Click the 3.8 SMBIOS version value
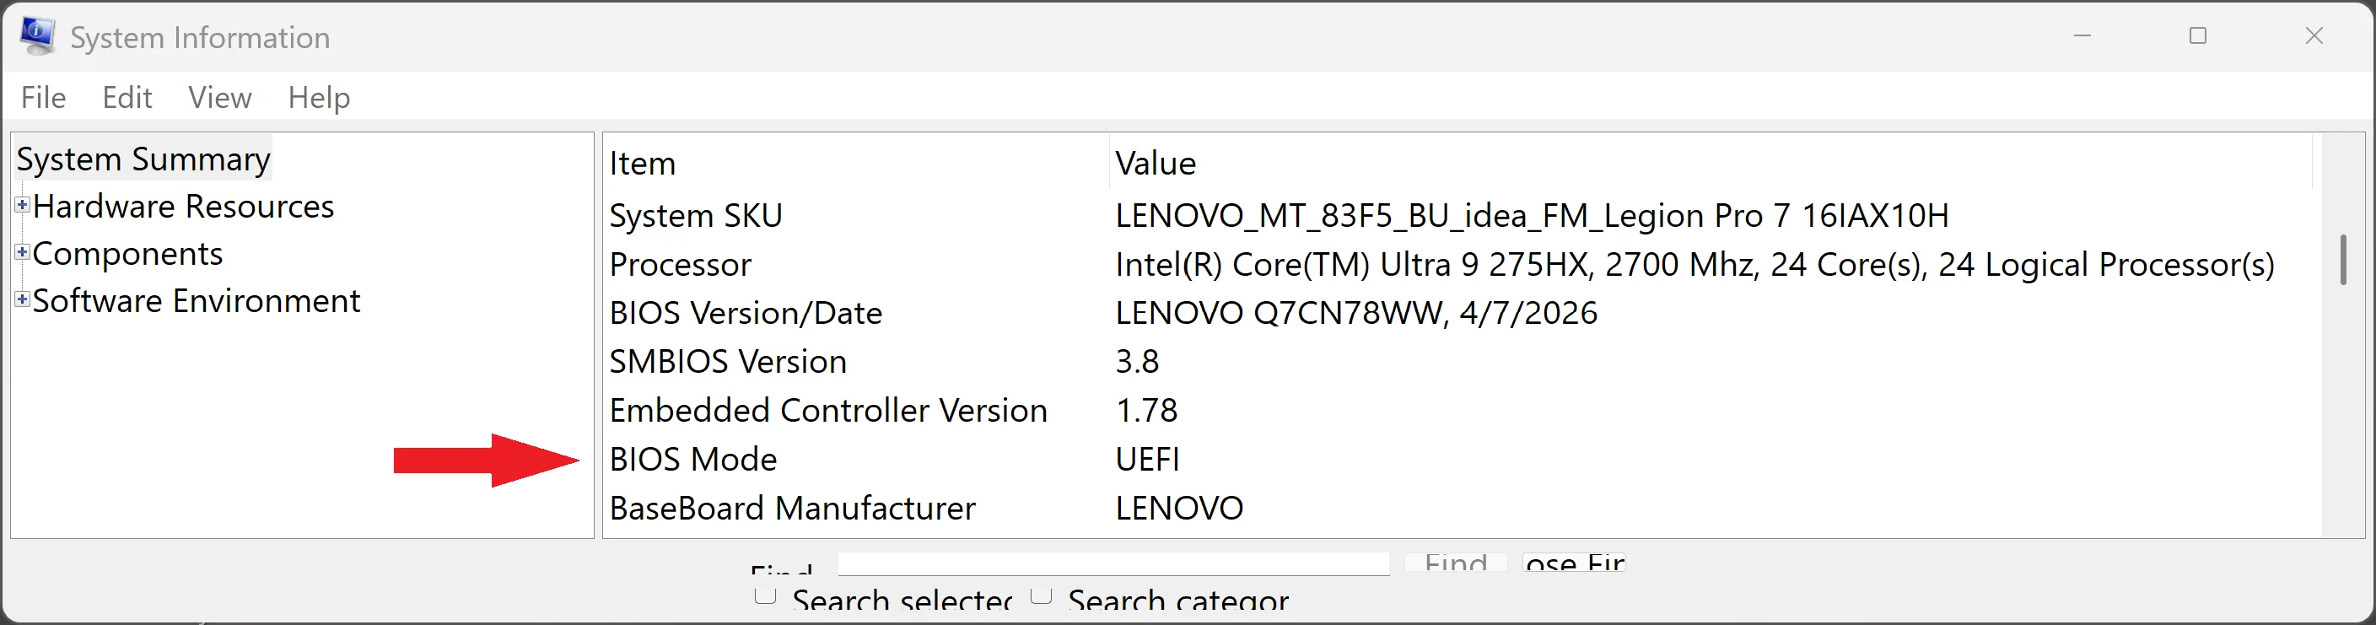The width and height of the screenshot is (2376, 625). pos(1137,361)
